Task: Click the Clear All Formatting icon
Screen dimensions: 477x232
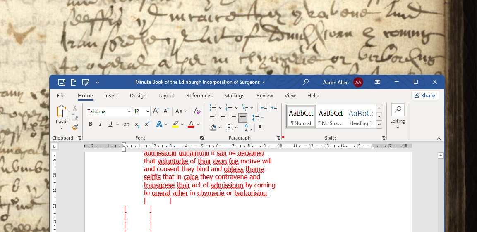Action: pos(197,111)
